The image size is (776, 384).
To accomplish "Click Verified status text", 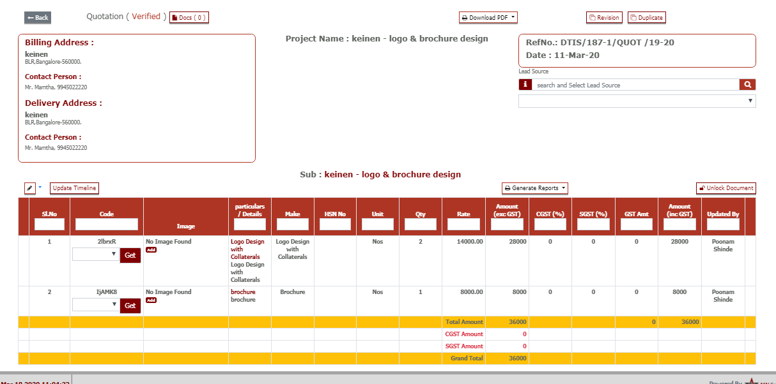I will pos(146,17).
